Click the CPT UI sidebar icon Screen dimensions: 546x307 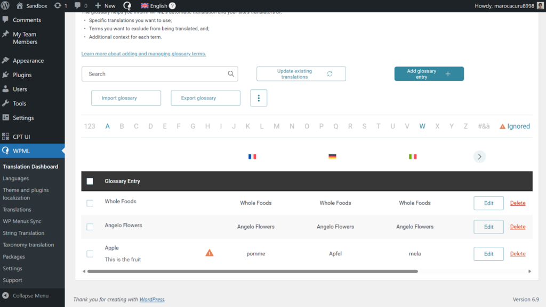5,136
